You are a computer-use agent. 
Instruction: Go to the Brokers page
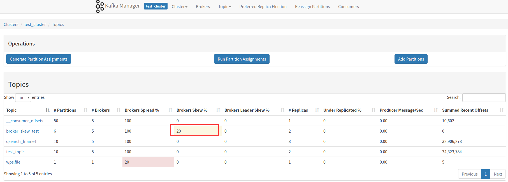click(x=203, y=6)
